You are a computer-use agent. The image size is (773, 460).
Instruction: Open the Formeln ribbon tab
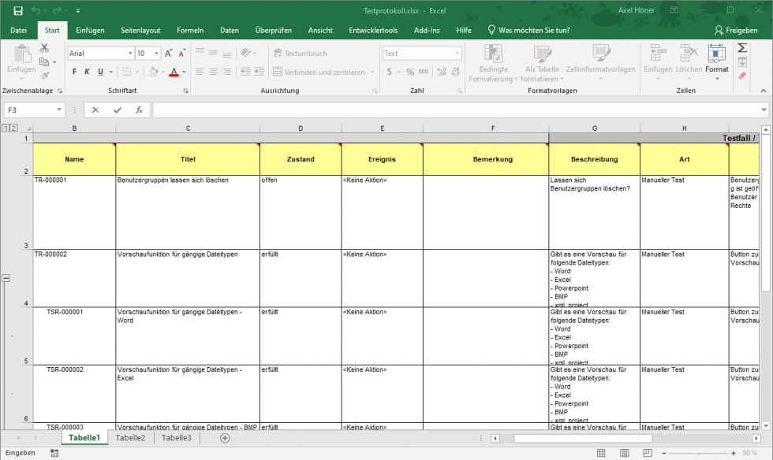[190, 30]
